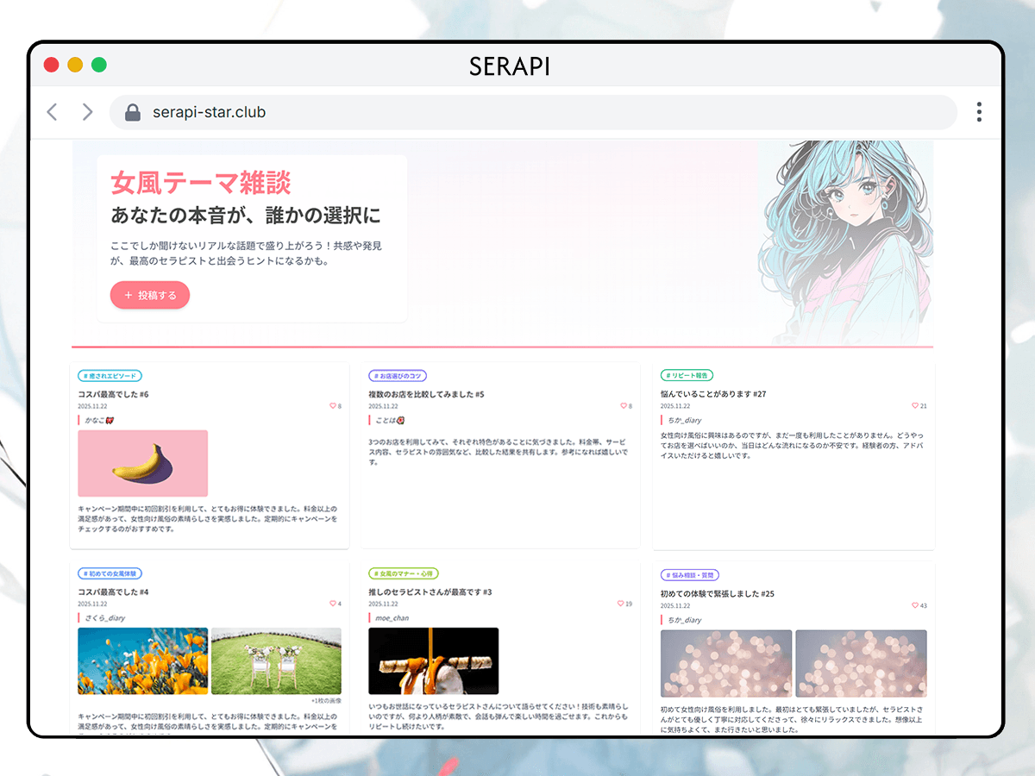Click ちか_diary on post #27
Image resolution: width=1035 pixels, height=776 pixels.
pyautogui.click(x=685, y=420)
